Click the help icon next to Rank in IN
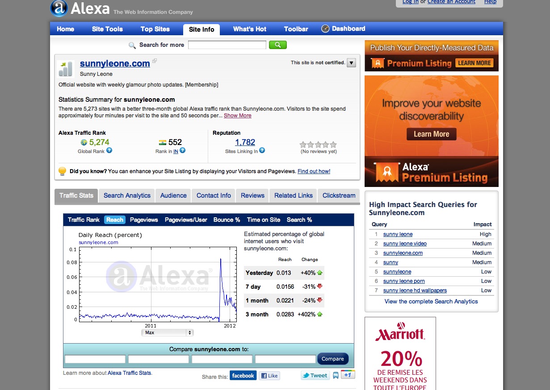 coord(182,151)
